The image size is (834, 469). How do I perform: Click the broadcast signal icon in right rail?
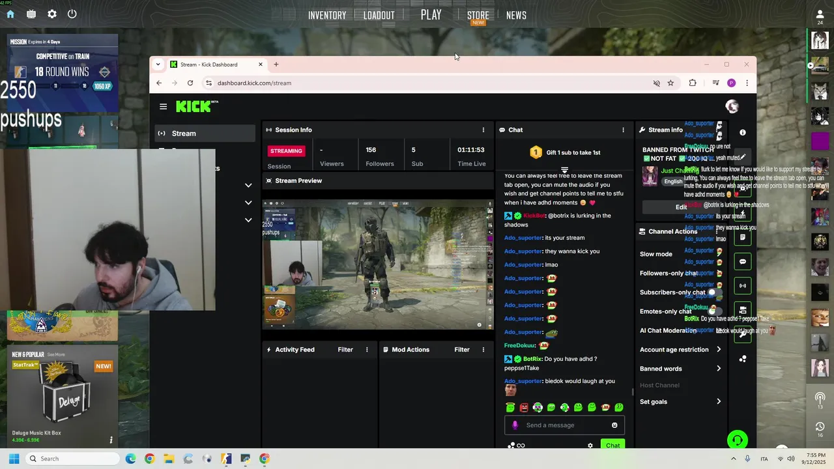pos(743,285)
